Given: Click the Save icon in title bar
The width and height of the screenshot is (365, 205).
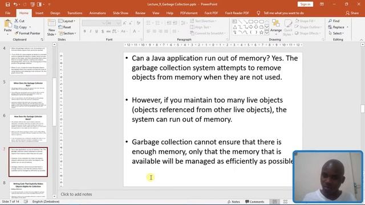Looking at the screenshot, I should tap(7, 5).
